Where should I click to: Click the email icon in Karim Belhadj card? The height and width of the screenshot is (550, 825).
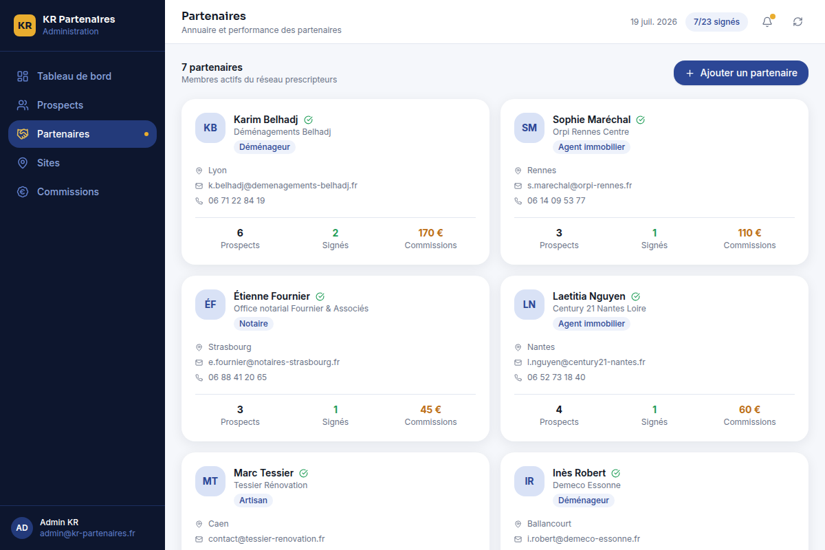click(199, 186)
